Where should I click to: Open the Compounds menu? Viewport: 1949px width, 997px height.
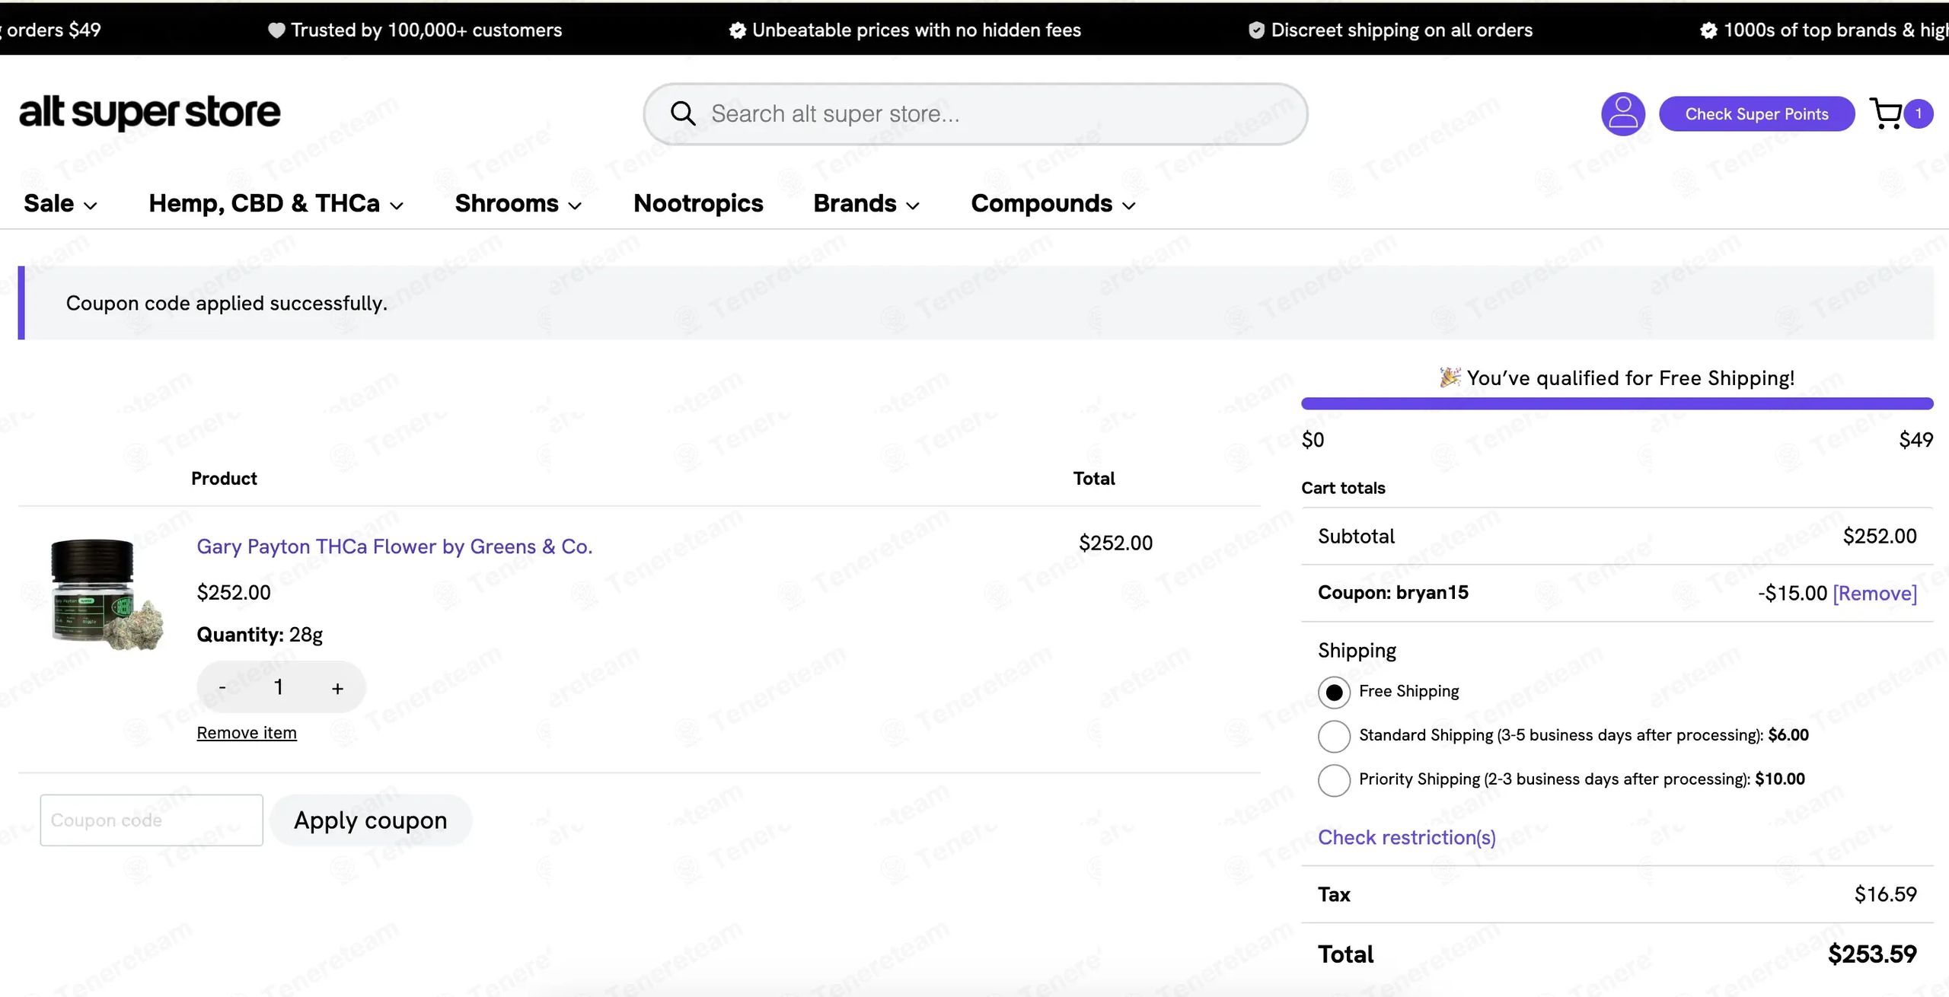coord(1041,203)
